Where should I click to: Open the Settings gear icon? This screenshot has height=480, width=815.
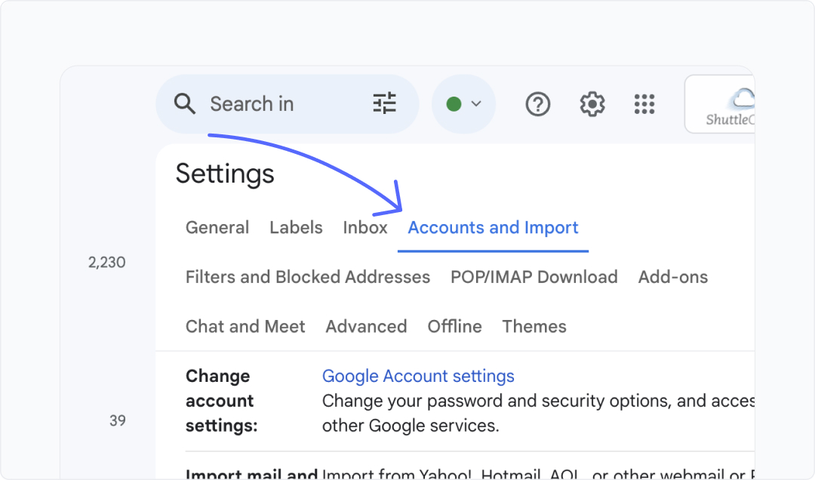pyautogui.click(x=592, y=104)
